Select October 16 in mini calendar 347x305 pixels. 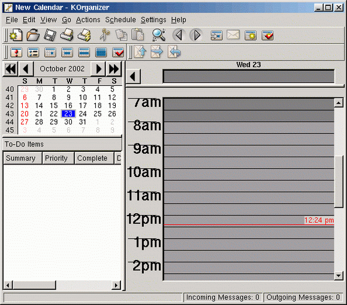(68, 106)
